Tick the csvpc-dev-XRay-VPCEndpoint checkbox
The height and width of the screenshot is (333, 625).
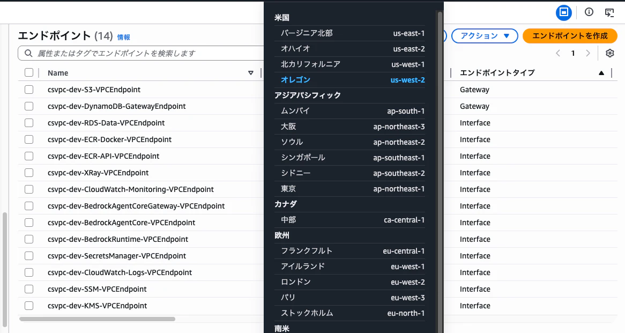tap(29, 173)
